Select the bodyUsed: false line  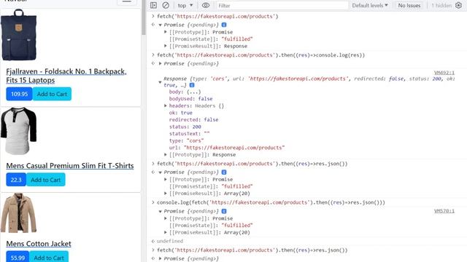[190, 99]
